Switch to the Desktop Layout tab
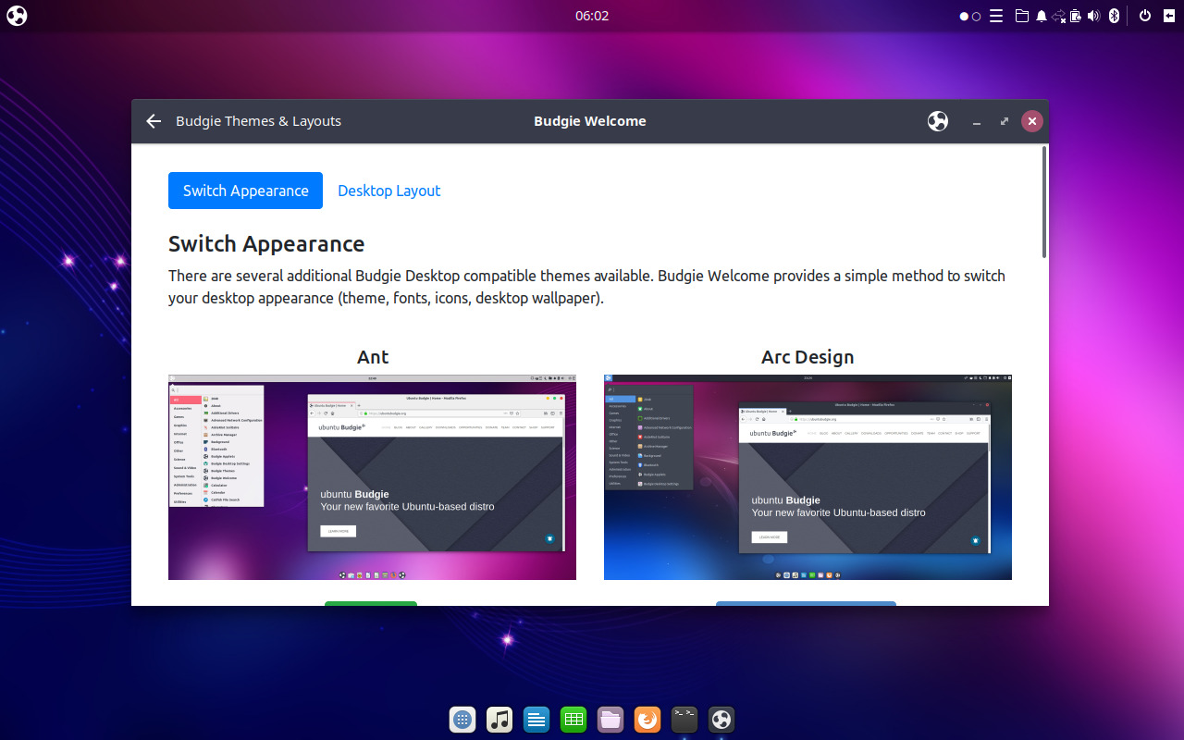The image size is (1184, 740). point(388,191)
